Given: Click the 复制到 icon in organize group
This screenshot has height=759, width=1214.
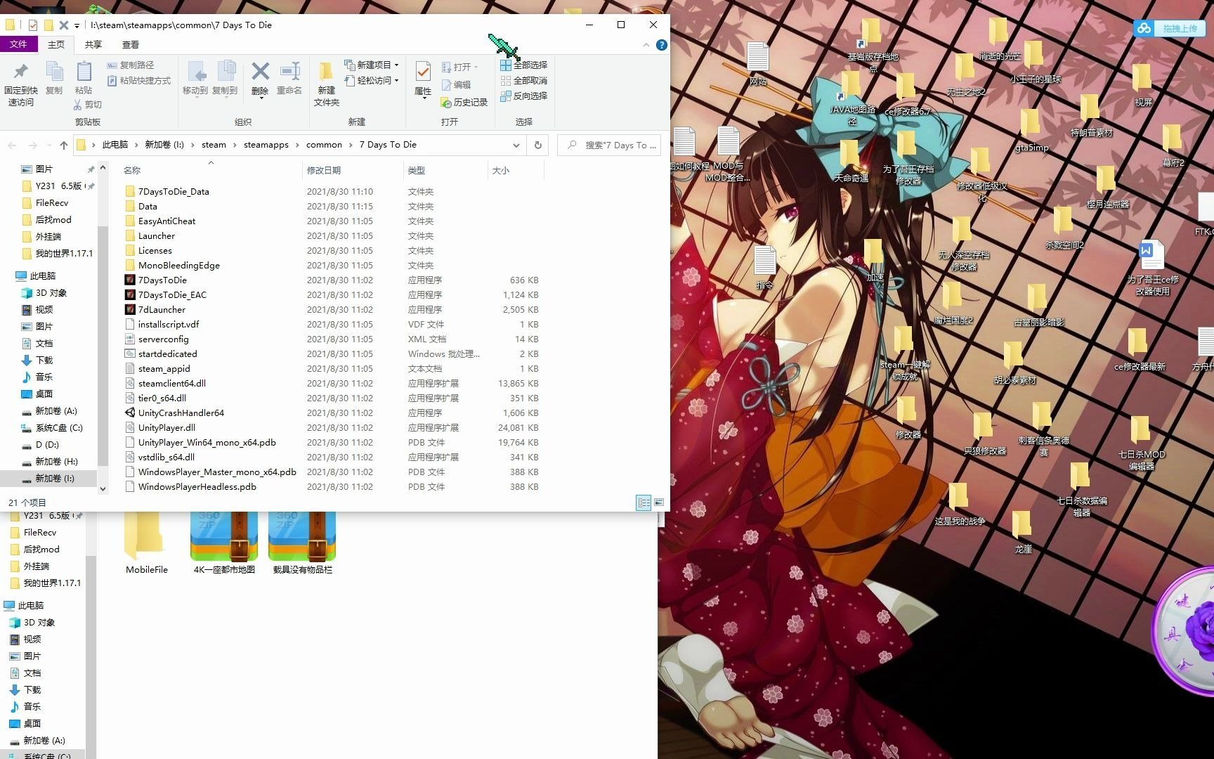Looking at the screenshot, I should pos(225,72).
